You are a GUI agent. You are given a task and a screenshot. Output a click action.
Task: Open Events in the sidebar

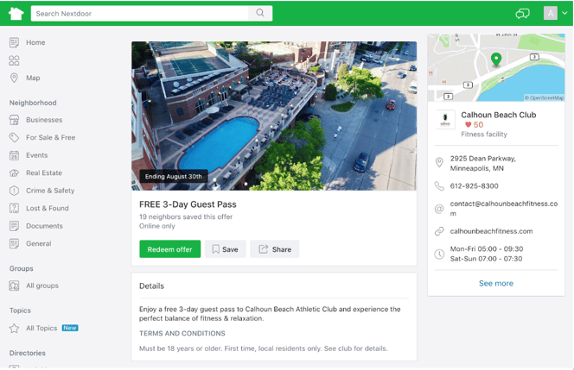(x=36, y=155)
